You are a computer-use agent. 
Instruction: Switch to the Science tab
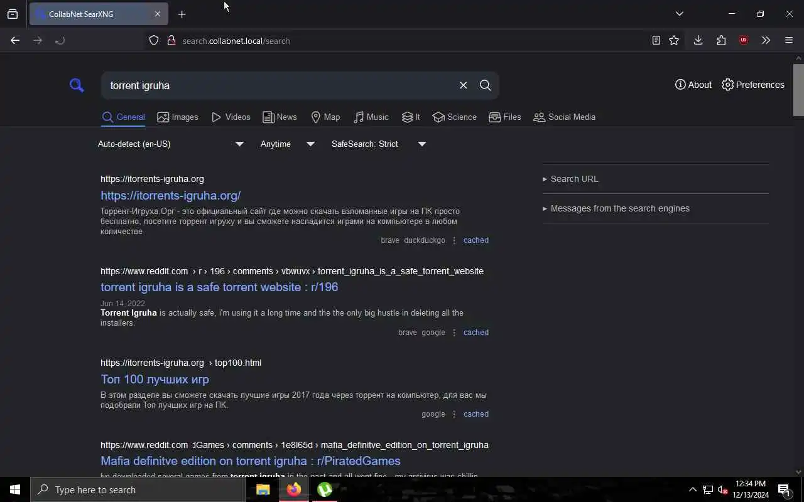[454, 117]
